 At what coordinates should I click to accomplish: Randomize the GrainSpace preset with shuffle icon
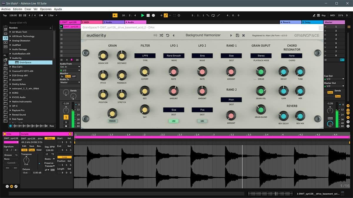pos(161,35)
